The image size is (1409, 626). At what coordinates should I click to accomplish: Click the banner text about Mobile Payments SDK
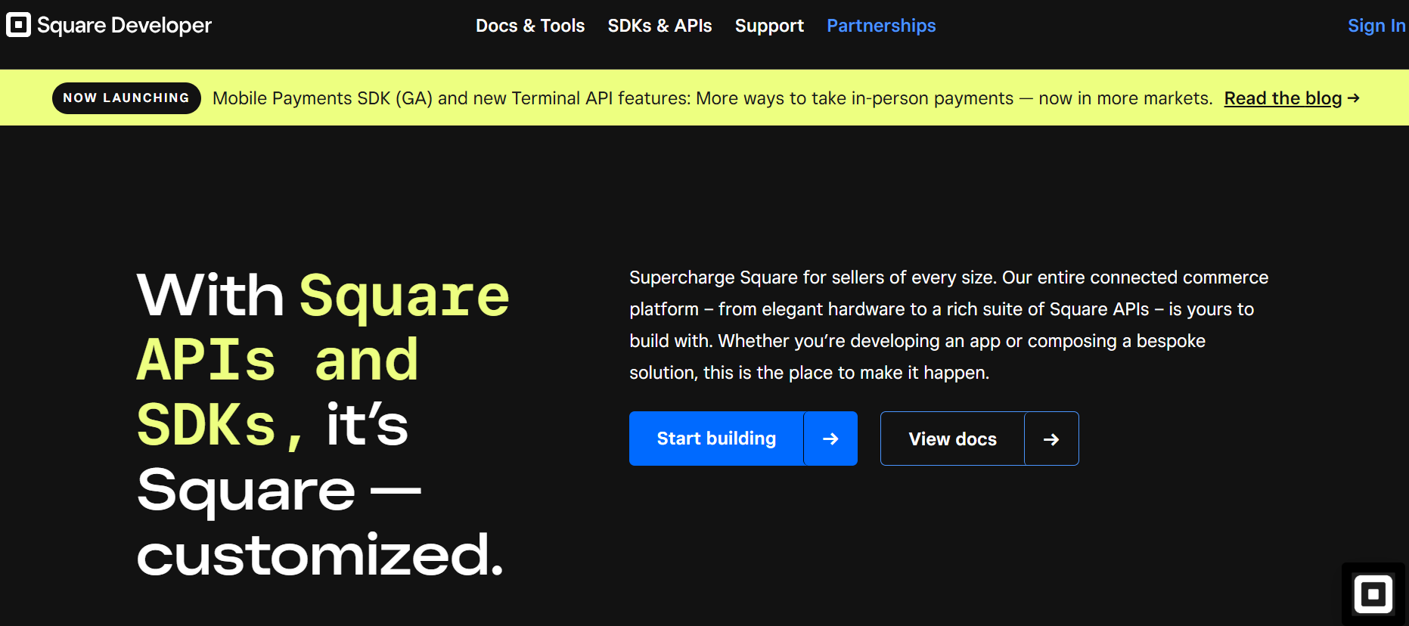[x=712, y=98]
